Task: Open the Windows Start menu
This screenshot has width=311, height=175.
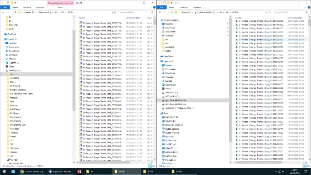Action: click(4, 171)
